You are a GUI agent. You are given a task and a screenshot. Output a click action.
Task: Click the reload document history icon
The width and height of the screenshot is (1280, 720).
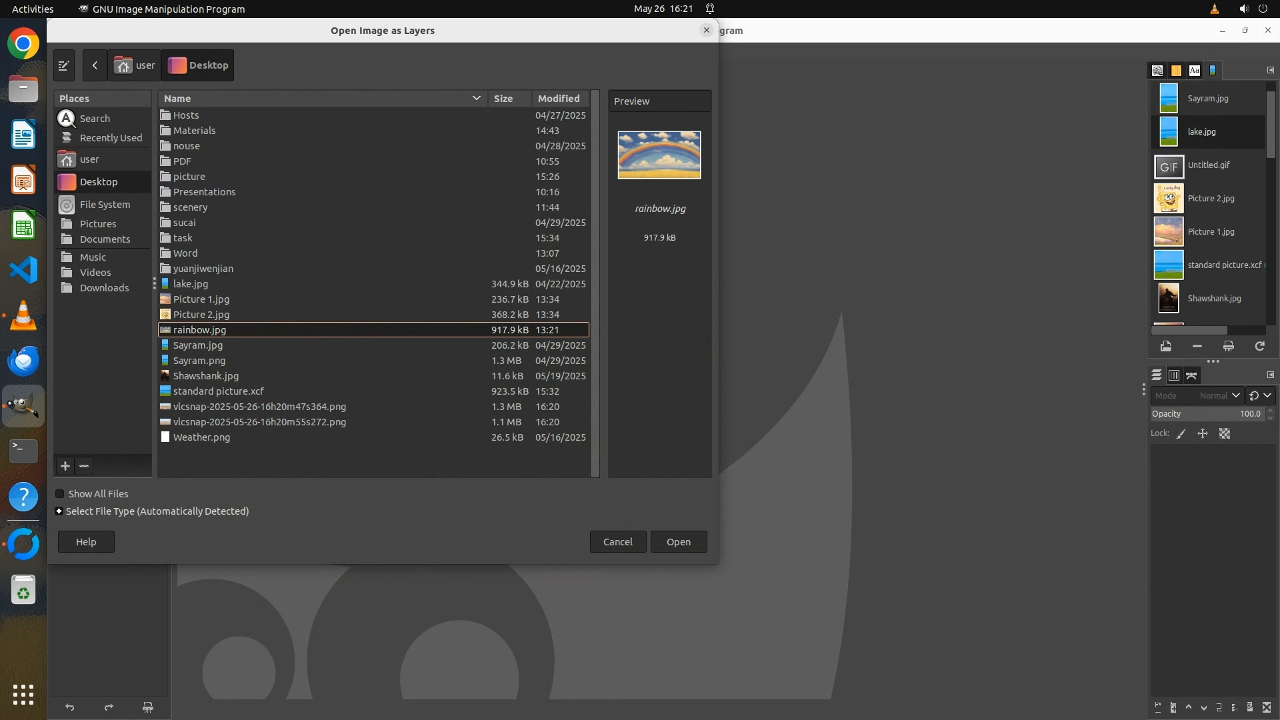coord(1259,346)
